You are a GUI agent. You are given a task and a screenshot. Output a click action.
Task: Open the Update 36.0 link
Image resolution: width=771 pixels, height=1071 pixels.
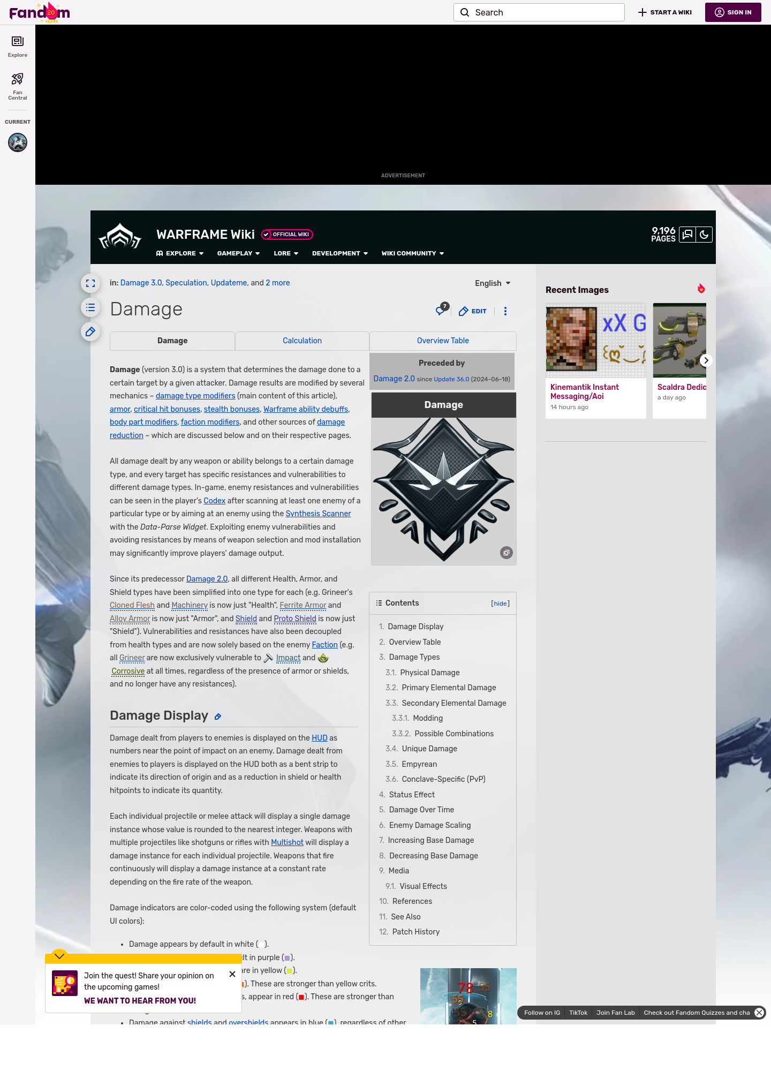click(451, 379)
